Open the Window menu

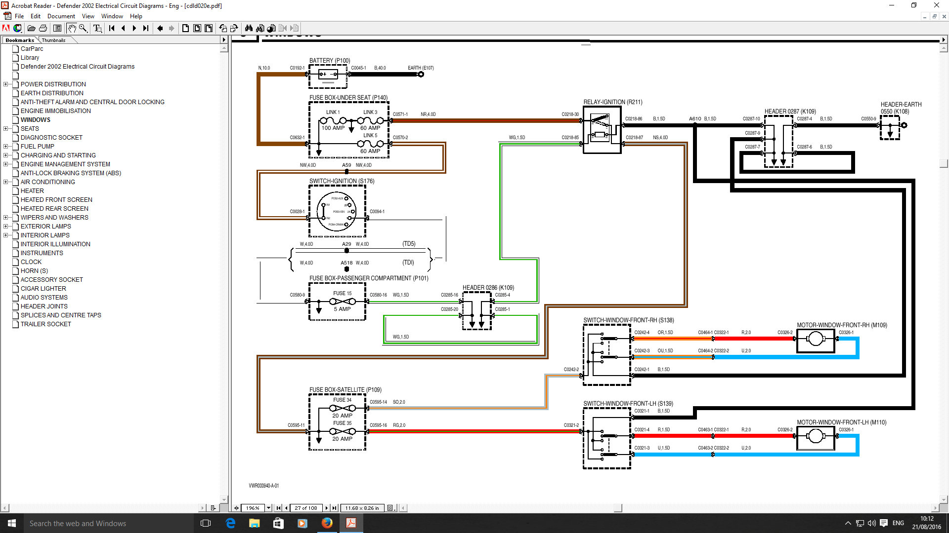coord(112,16)
